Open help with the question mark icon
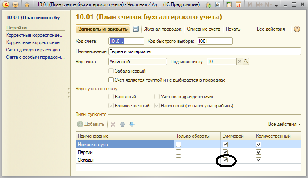 click(x=297, y=29)
